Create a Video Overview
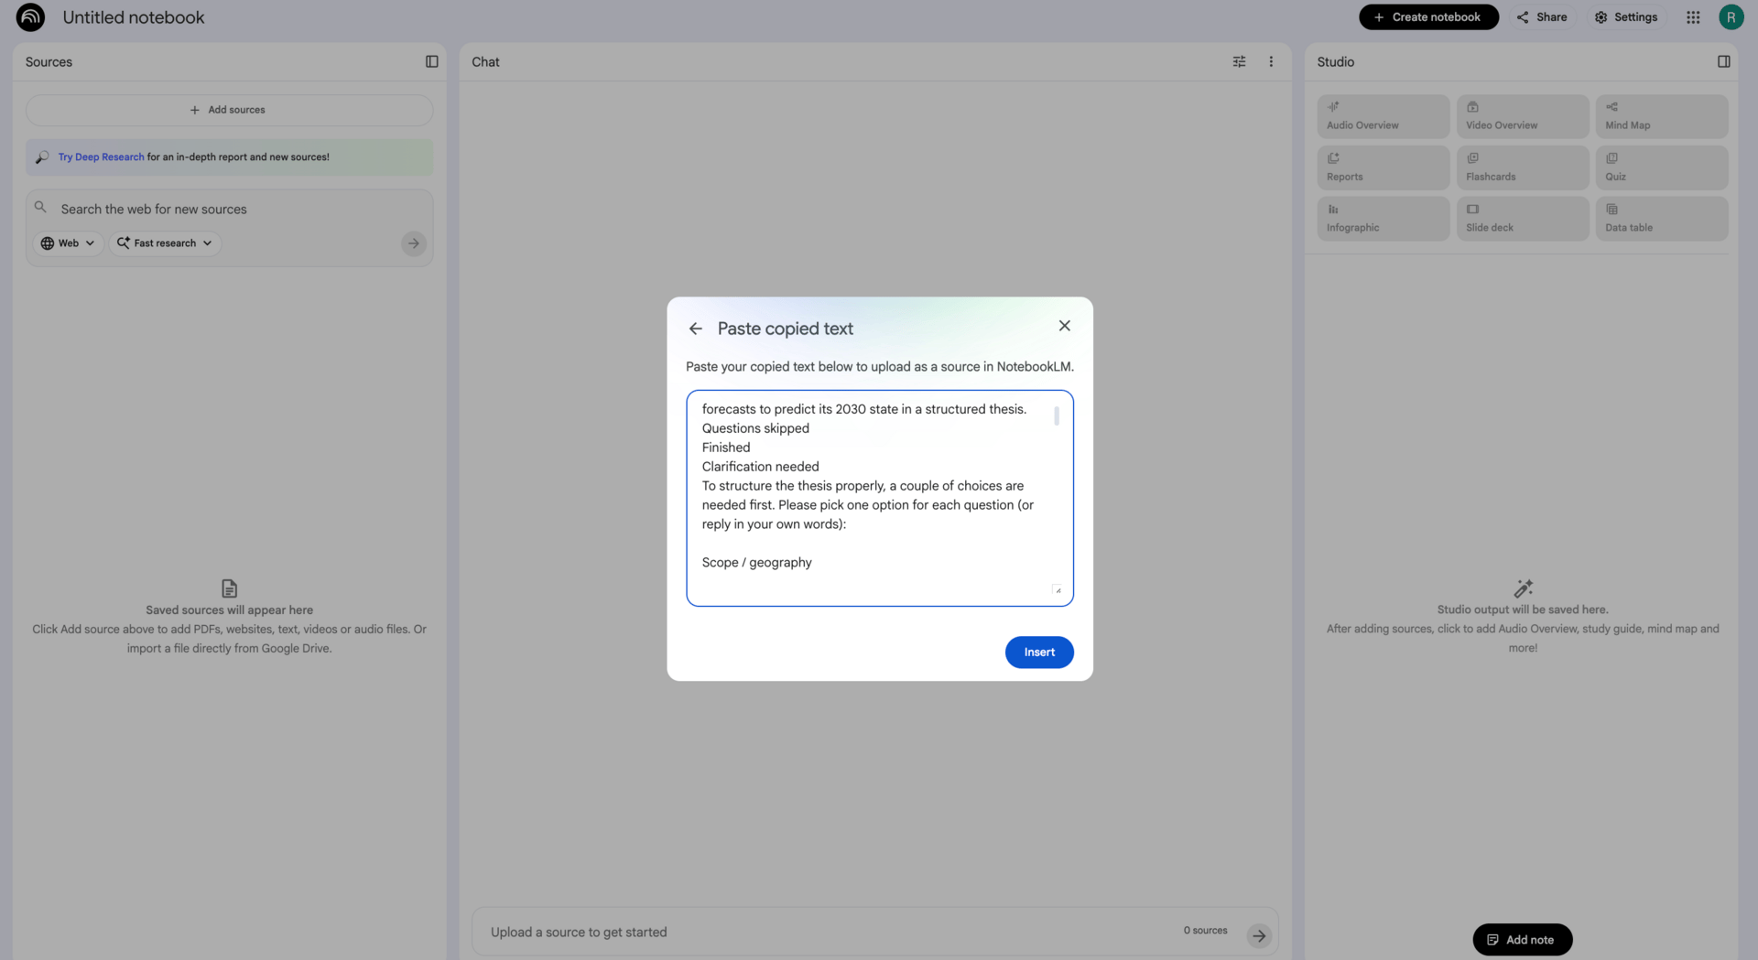Screen dimensions: 1758x960 [x=1522, y=115]
